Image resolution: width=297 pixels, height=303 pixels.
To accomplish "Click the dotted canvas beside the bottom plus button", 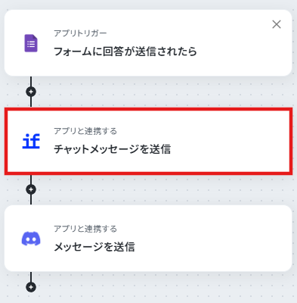I will (151, 287).
